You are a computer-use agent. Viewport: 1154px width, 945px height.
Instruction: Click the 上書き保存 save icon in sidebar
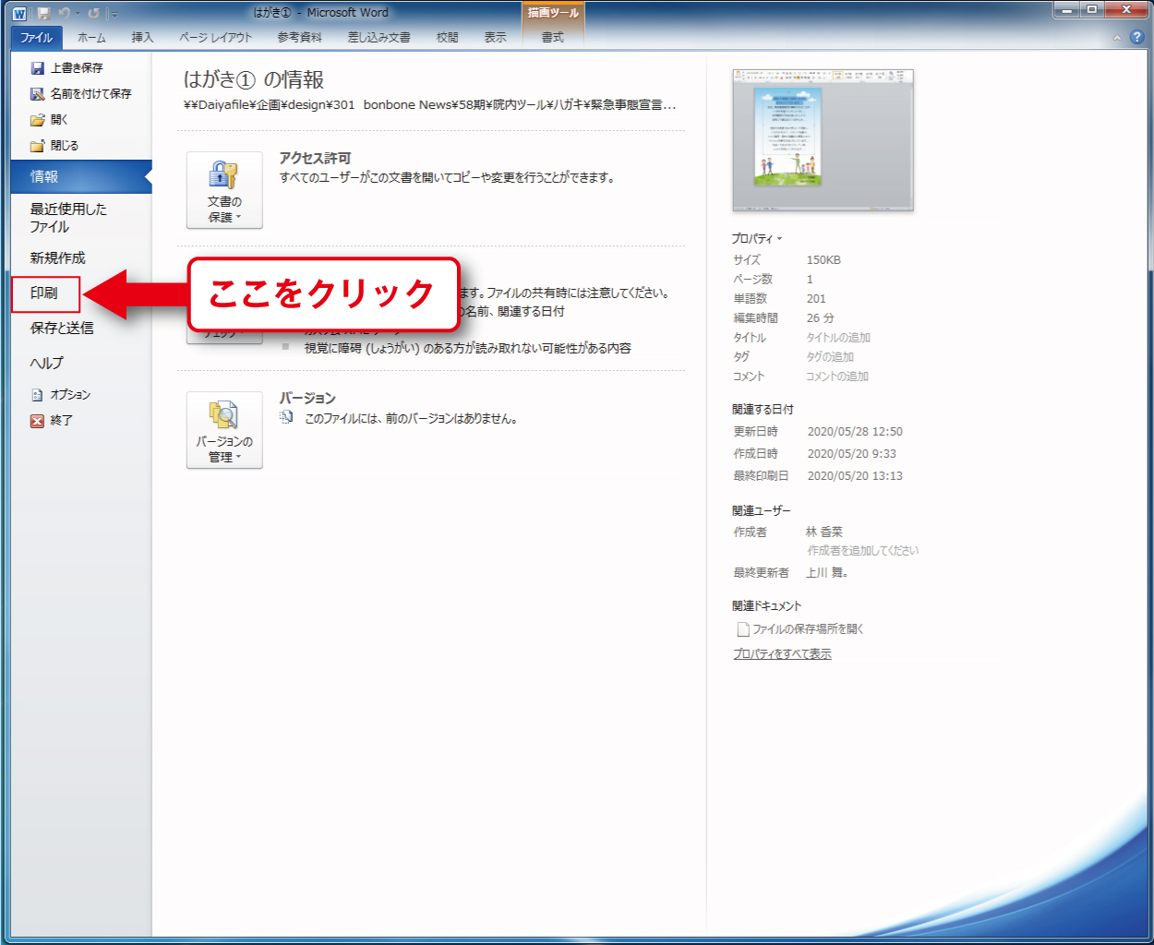click(37, 68)
